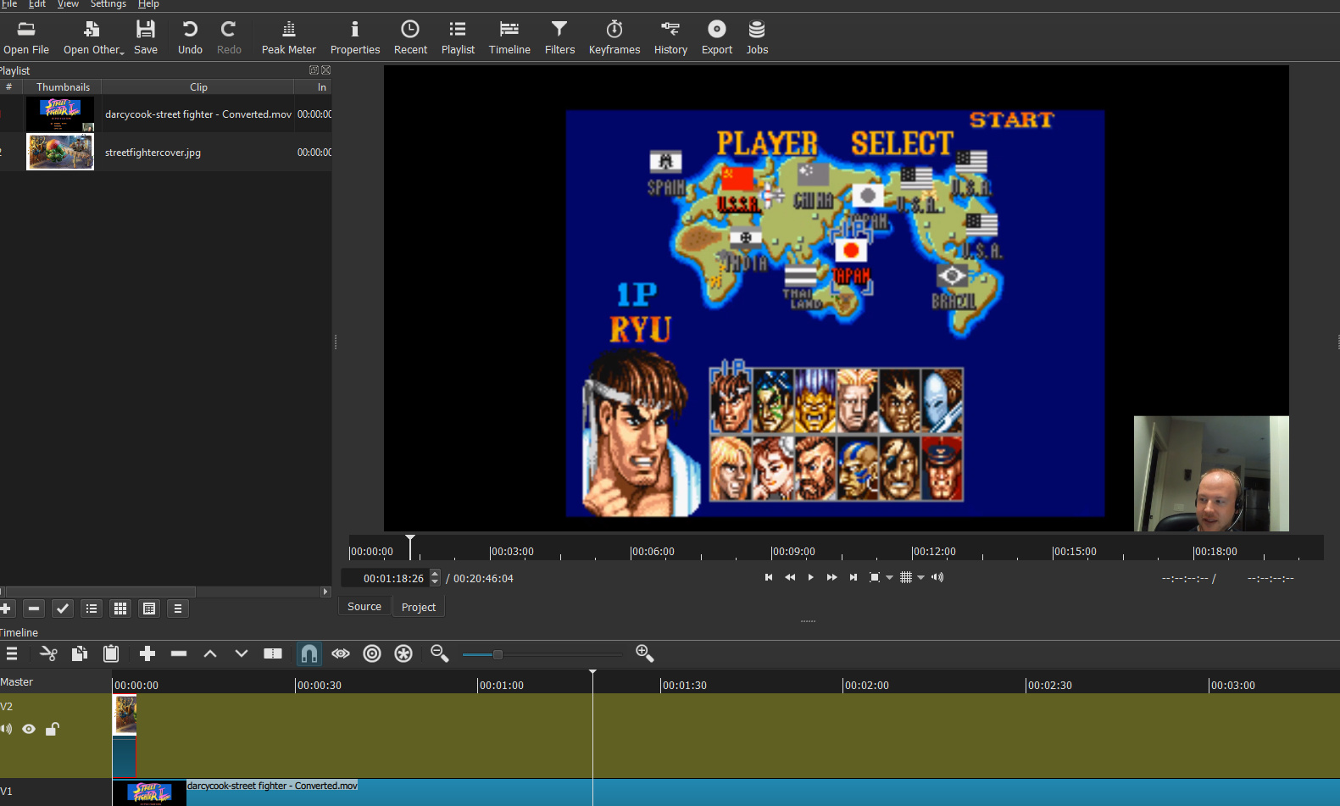Paste clip into the timeline
Screen dimensions: 1340x806
(111, 653)
